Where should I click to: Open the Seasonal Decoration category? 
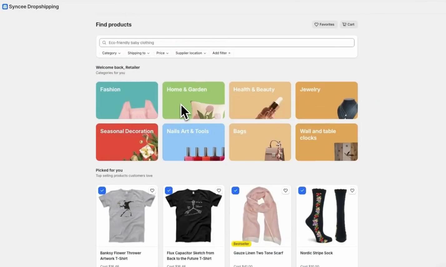[x=126, y=142]
